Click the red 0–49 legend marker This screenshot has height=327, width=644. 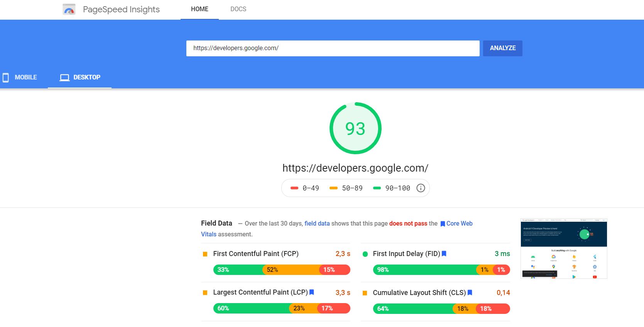coord(294,188)
